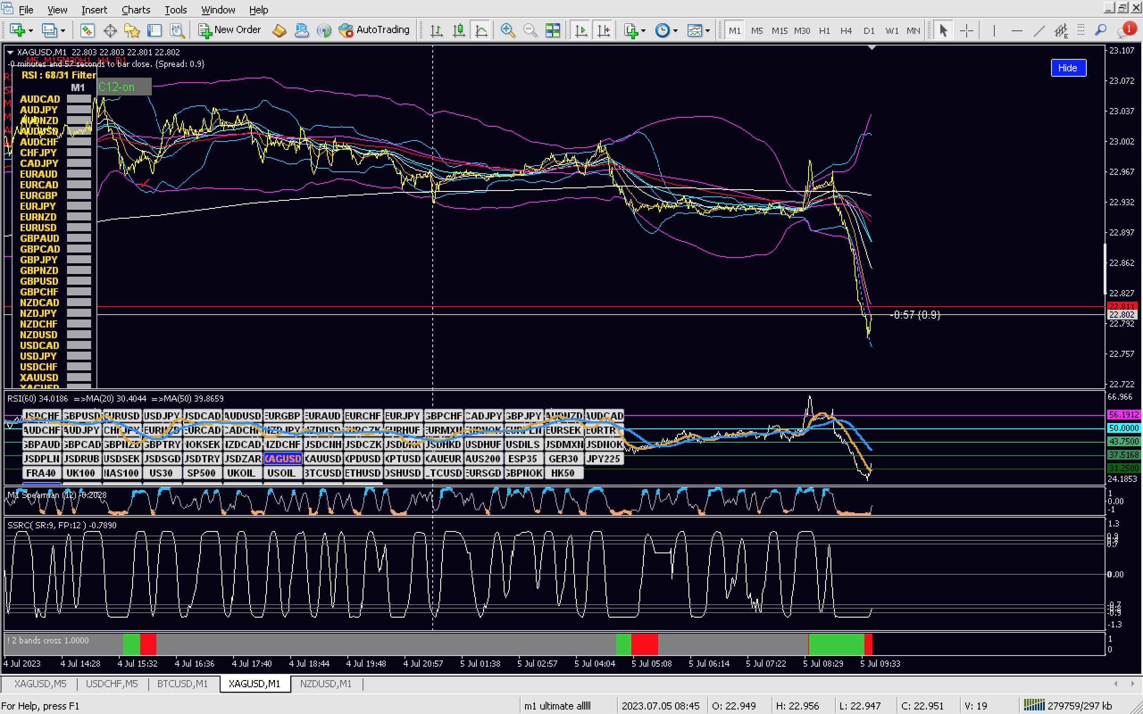This screenshot has width=1143, height=714.
Task: Open the Charts menu
Action: click(x=136, y=9)
